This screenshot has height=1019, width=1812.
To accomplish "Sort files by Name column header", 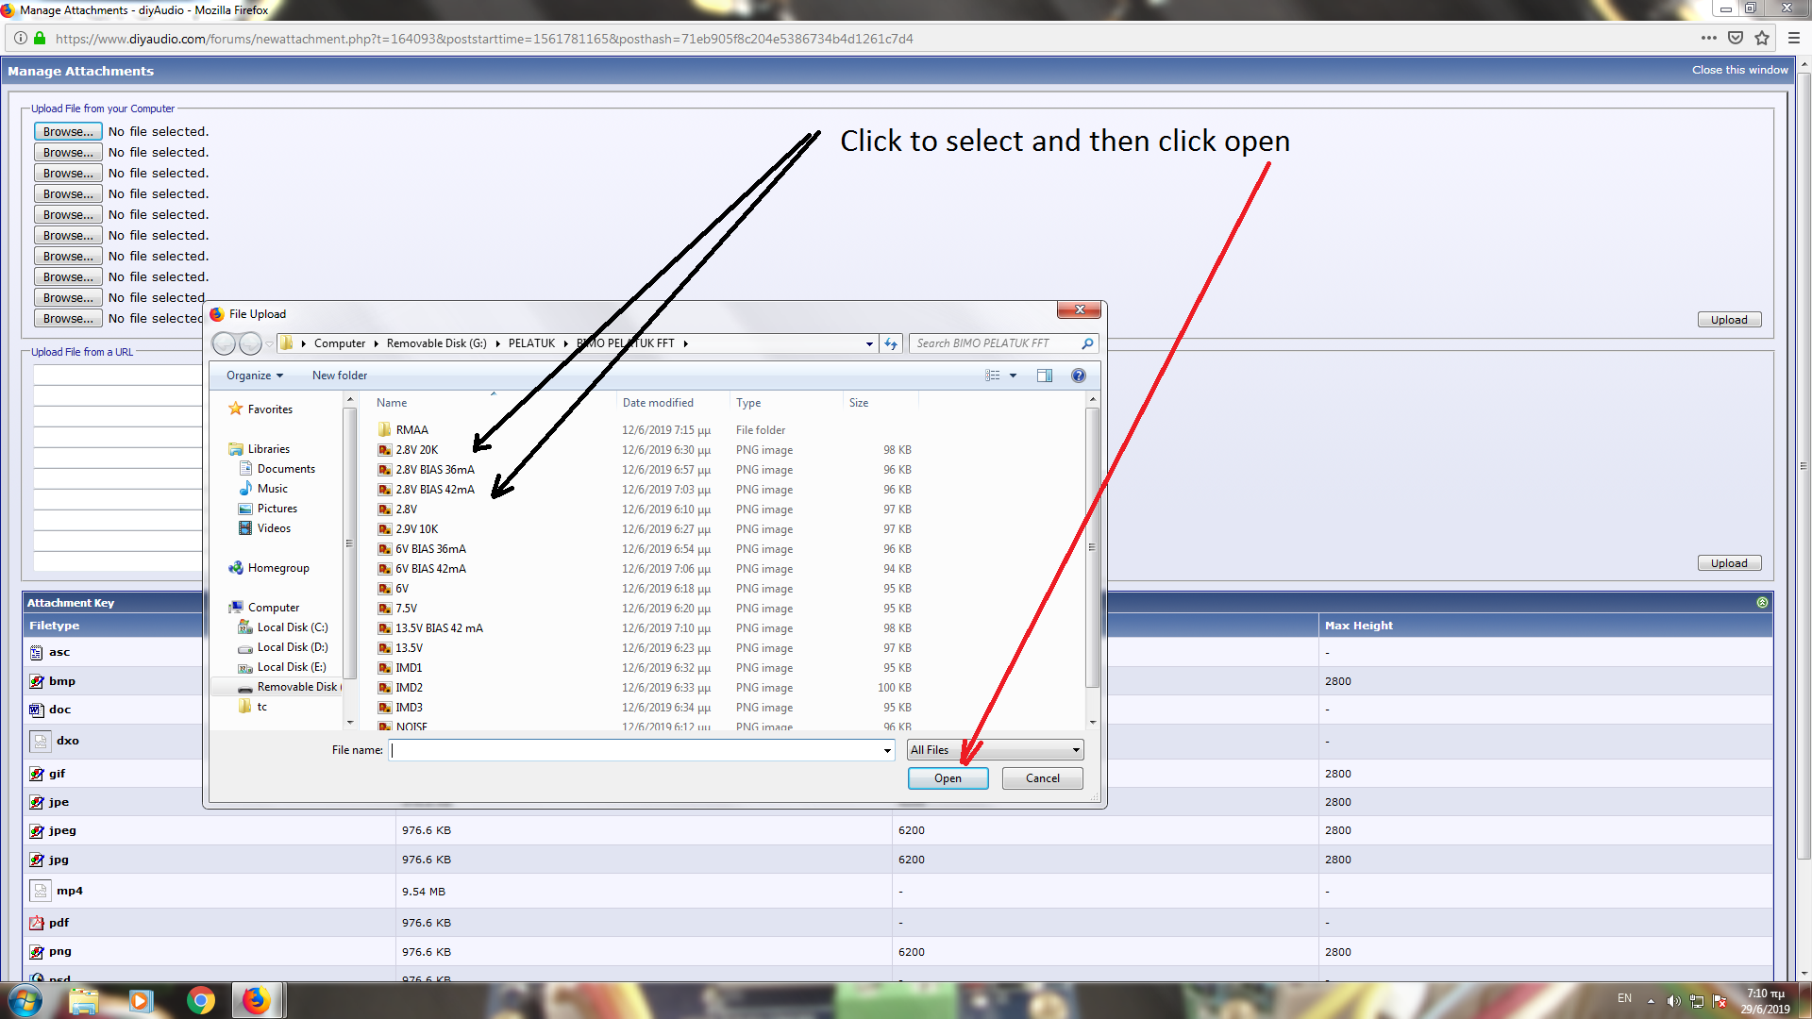I will [x=392, y=403].
